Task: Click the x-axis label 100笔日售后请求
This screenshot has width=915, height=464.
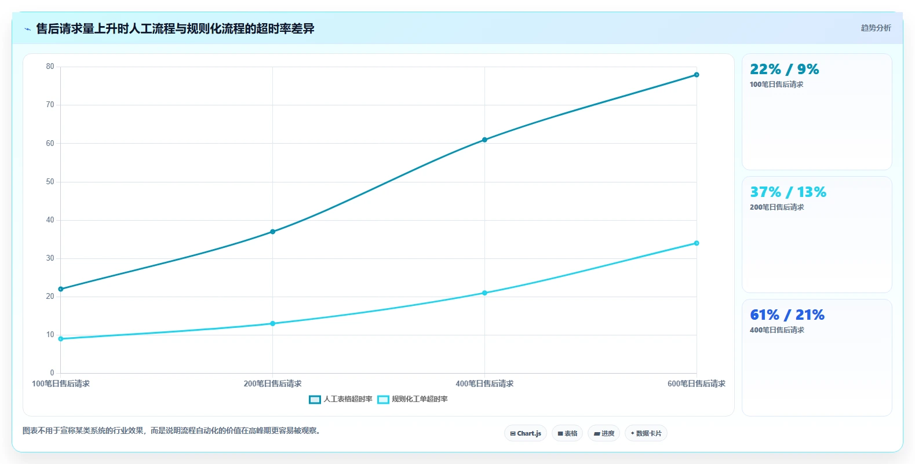Action: [61, 383]
